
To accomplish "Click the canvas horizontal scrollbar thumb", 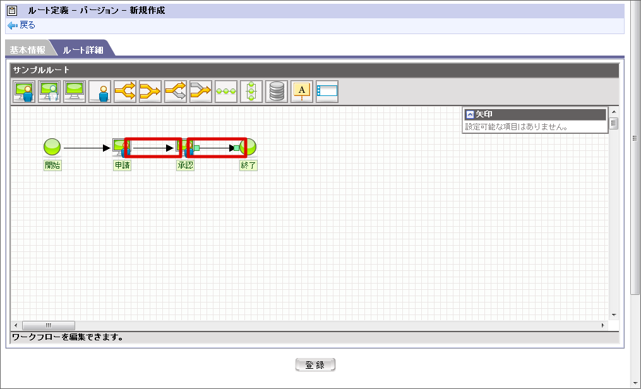I will 49,326.
